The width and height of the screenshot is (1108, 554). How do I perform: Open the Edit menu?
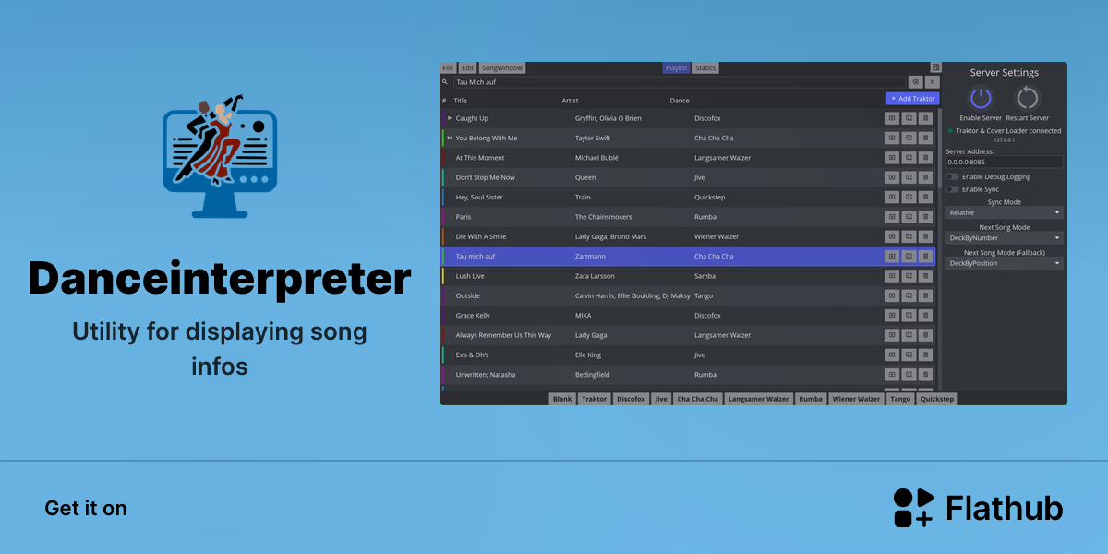(x=468, y=67)
